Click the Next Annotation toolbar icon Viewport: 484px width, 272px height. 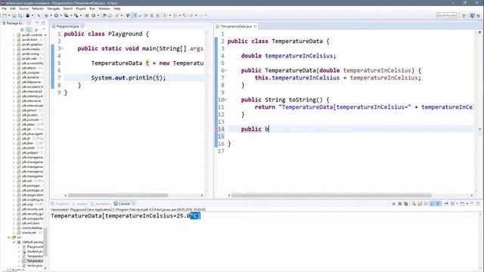(166, 15)
